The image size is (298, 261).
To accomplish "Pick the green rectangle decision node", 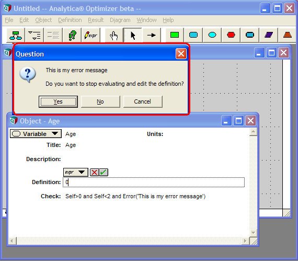I will point(175,35).
